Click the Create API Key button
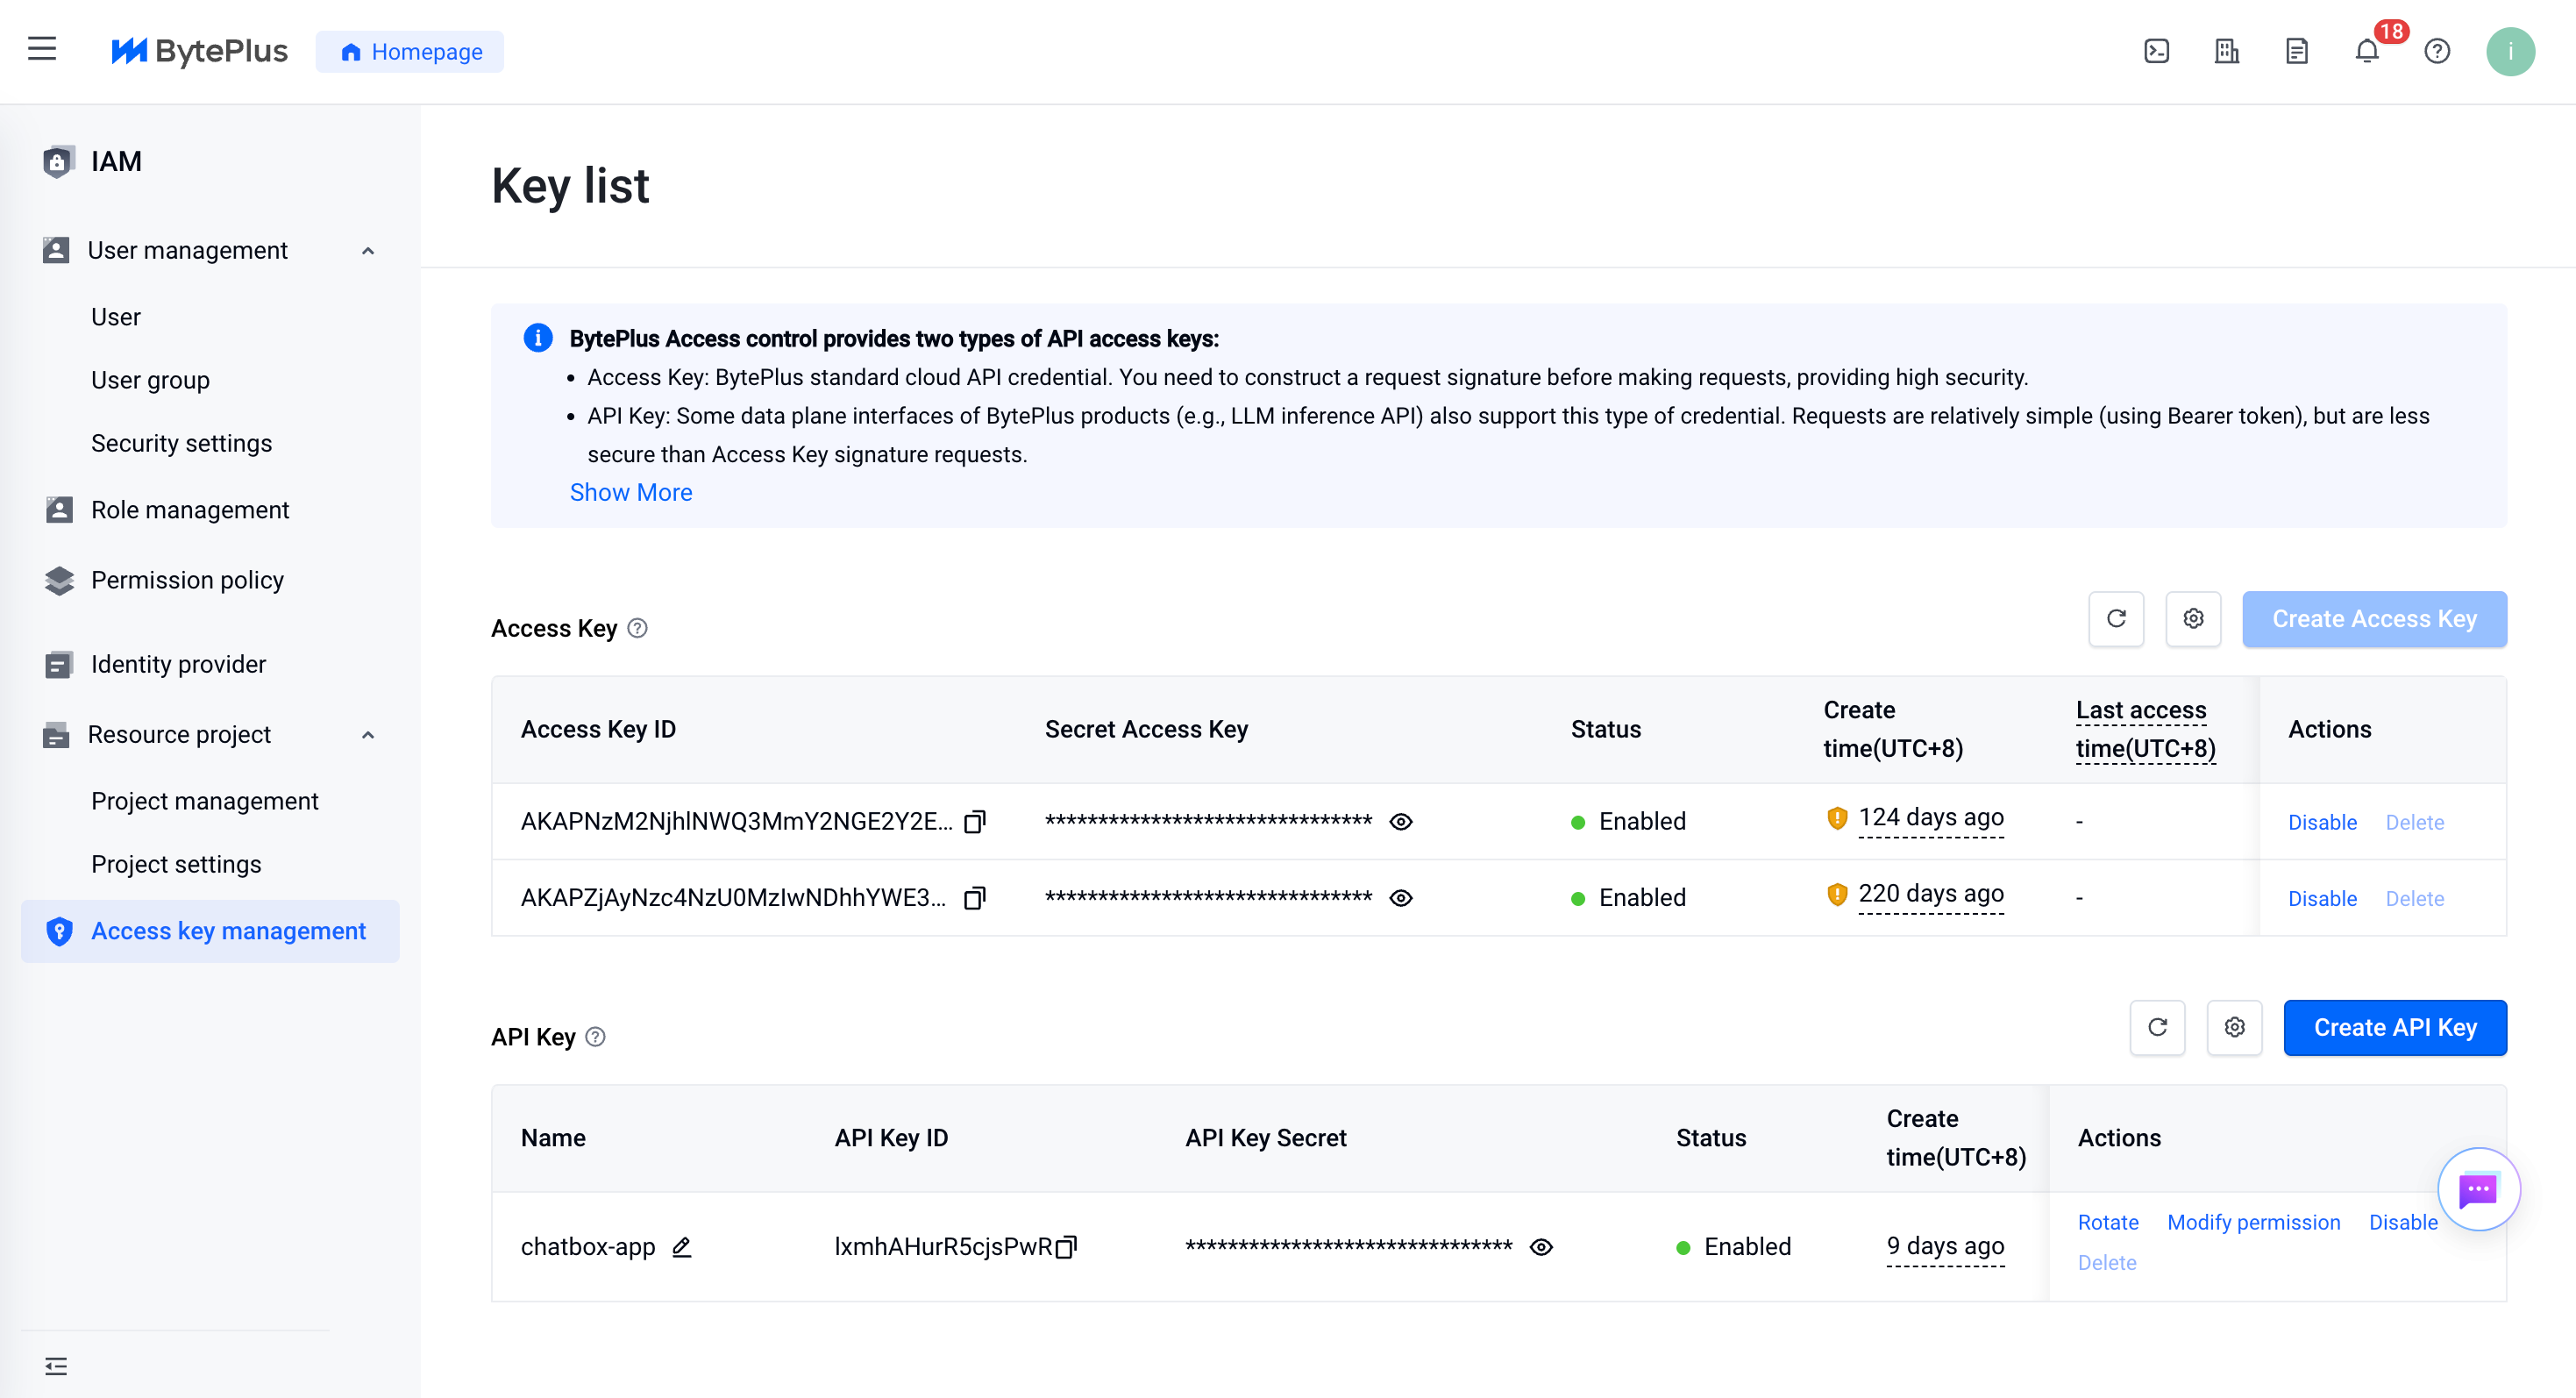 coord(2395,1028)
